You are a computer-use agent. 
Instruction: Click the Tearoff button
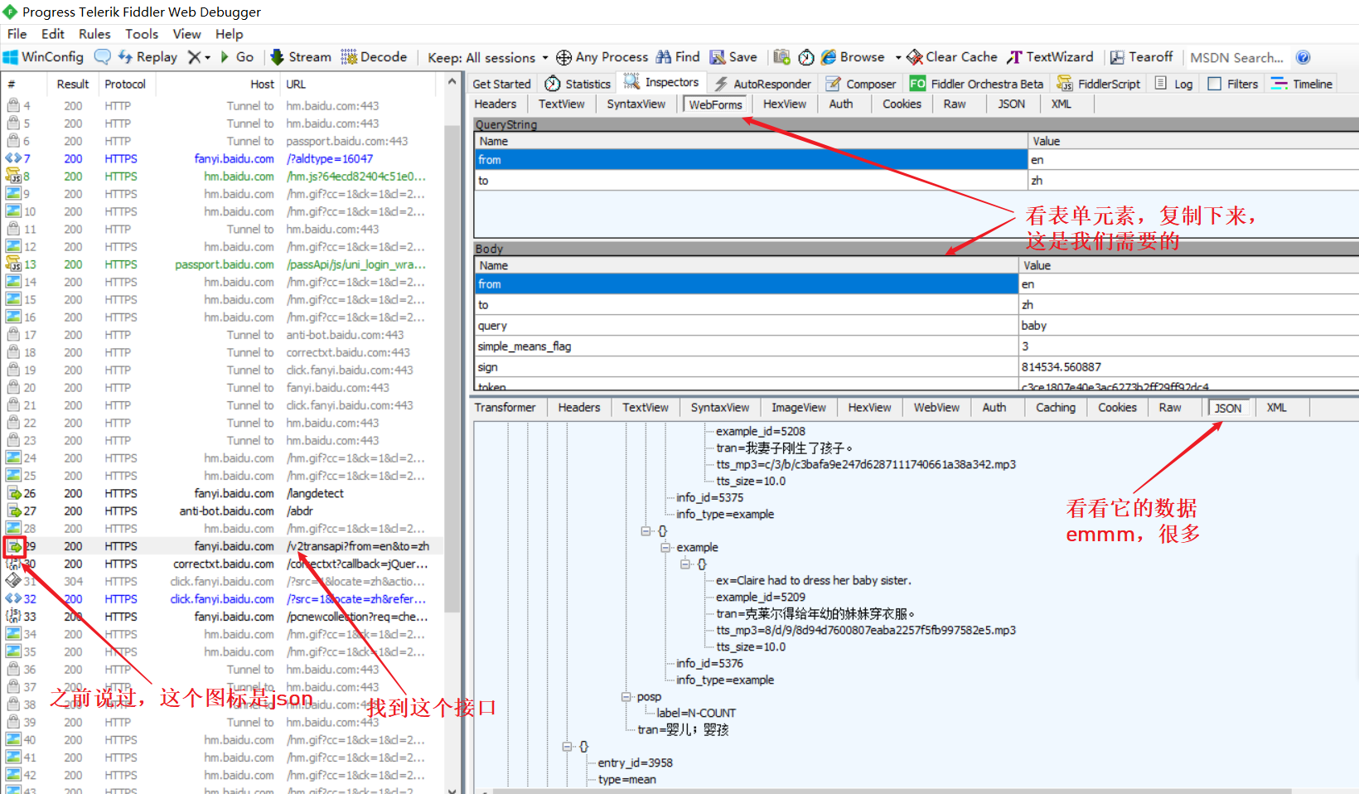tap(1141, 57)
